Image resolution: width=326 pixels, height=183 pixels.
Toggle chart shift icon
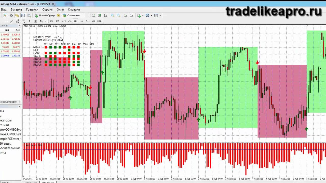tap(132, 16)
